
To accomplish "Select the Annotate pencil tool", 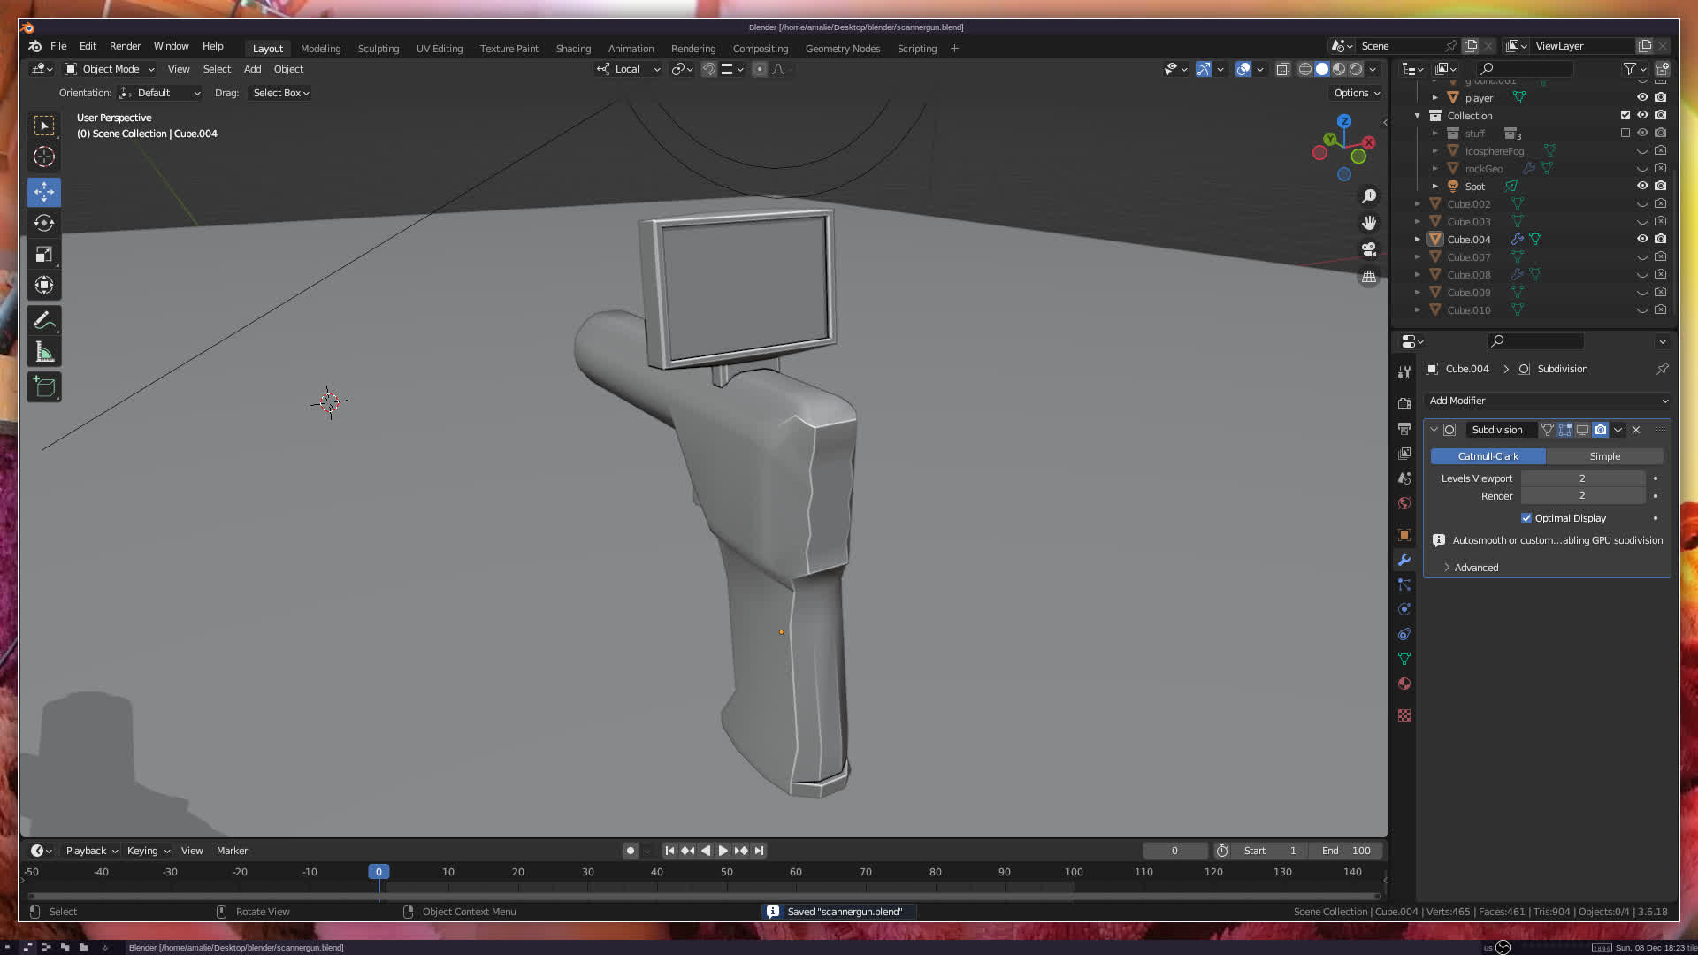I will (44, 321).
